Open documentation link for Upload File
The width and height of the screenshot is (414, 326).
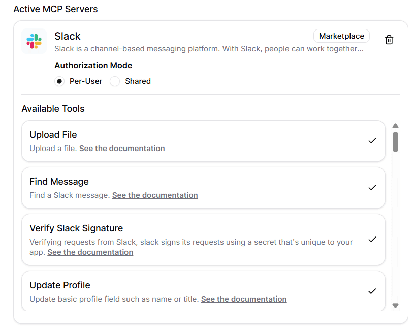122,149
